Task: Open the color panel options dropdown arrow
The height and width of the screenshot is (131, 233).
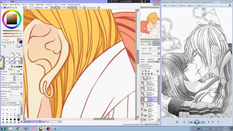Action: tap(16, 8)
